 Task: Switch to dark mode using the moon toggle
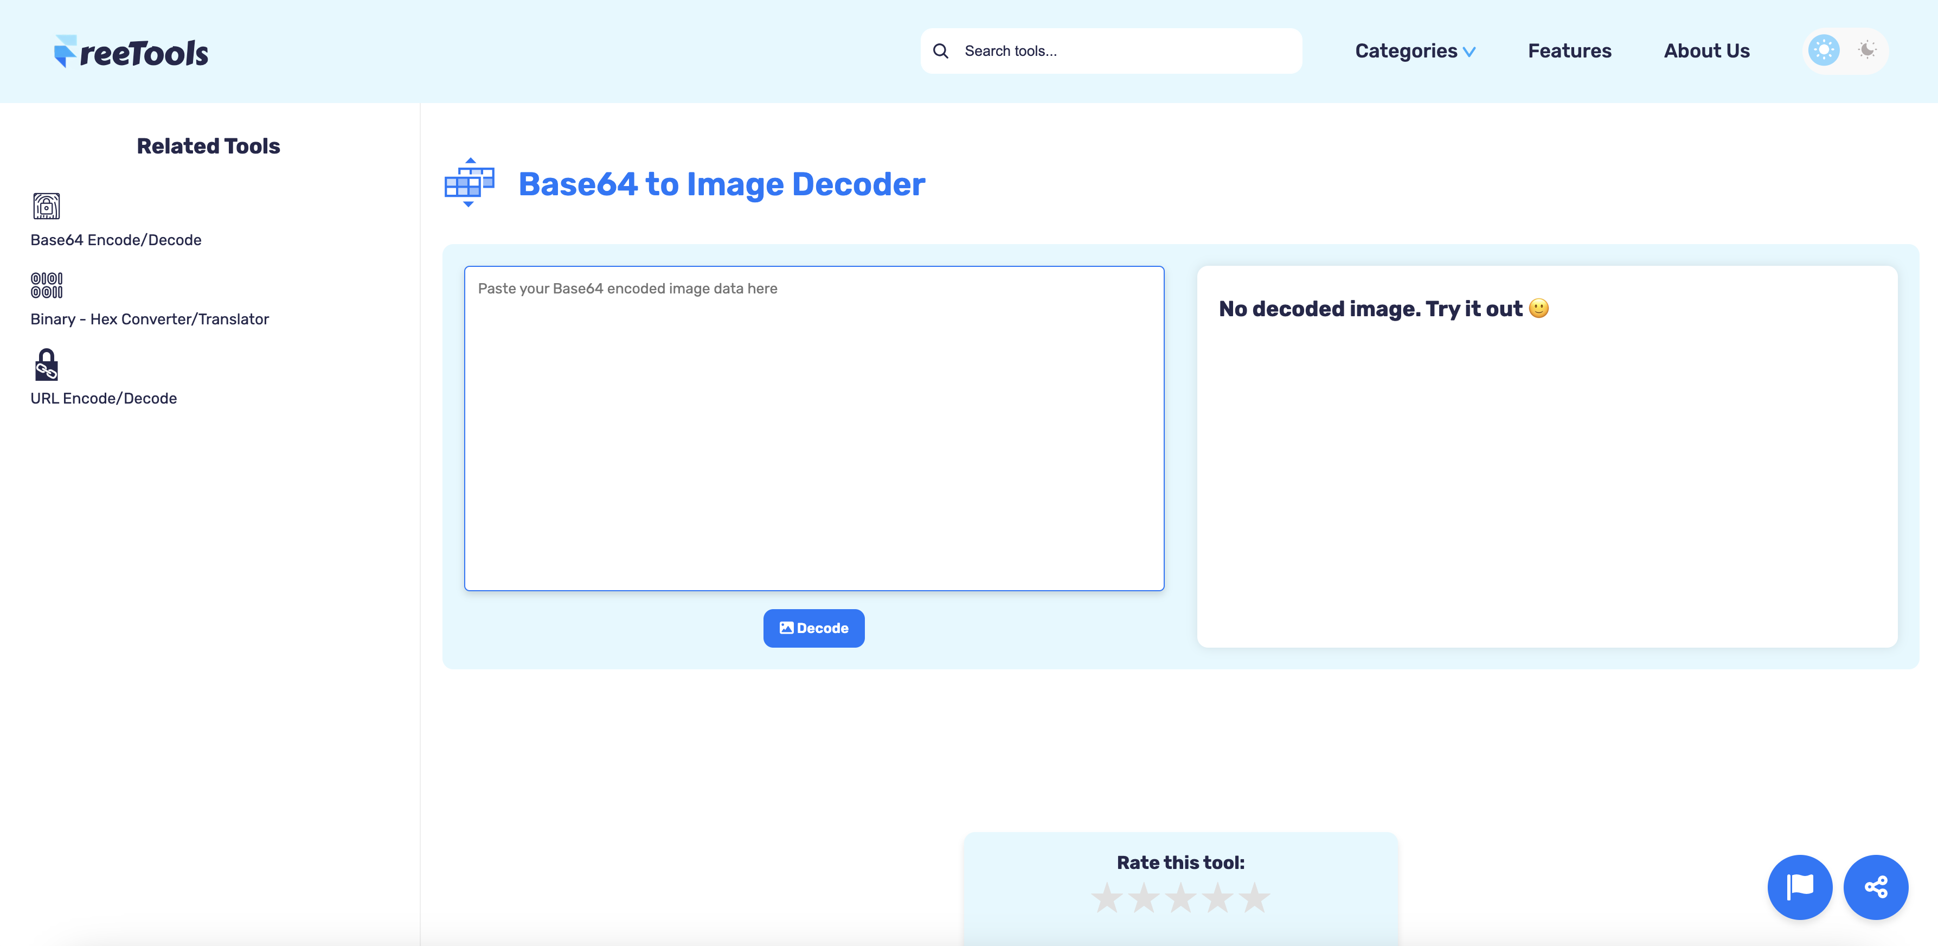(x=1868, y=50)
